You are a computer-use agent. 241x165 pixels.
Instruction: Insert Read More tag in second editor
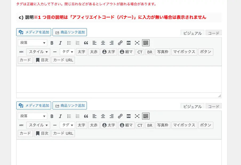click(128, 116)
